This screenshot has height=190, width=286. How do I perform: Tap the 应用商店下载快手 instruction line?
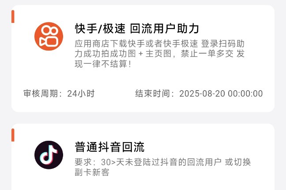pos(160,44)
